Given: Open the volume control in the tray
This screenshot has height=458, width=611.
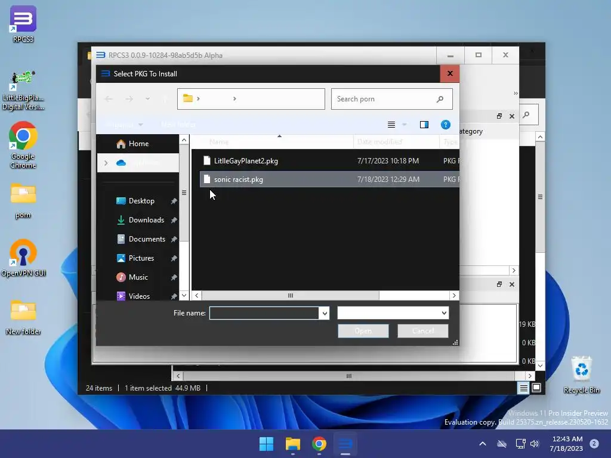Looking at the screenshot, I should (x=535, y=444).
